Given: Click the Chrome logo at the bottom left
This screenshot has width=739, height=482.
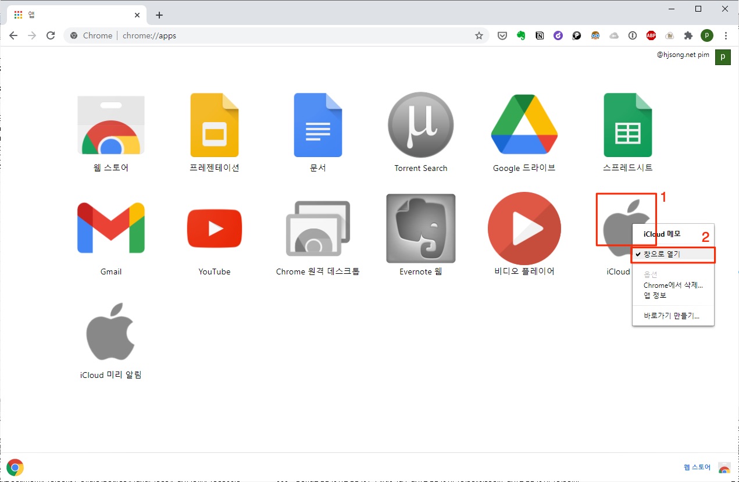Looking at the screenshot, I should (15, 467).
